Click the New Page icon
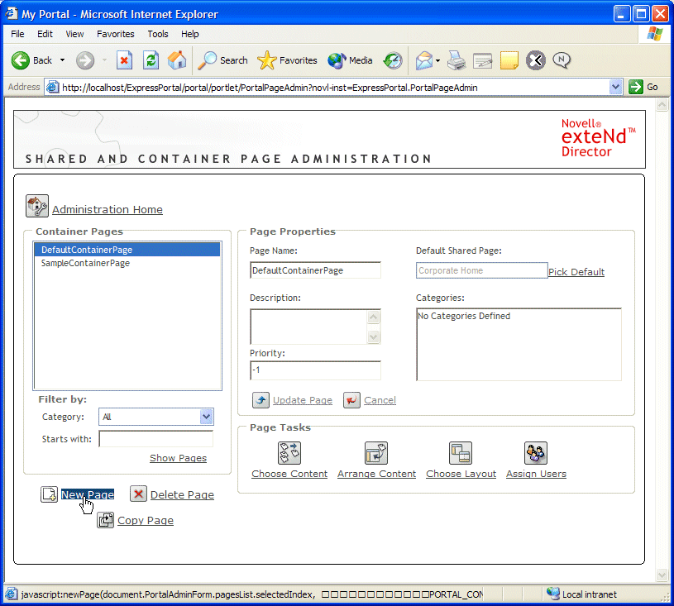This screenshot has width=674, height=606. (49, 494)
